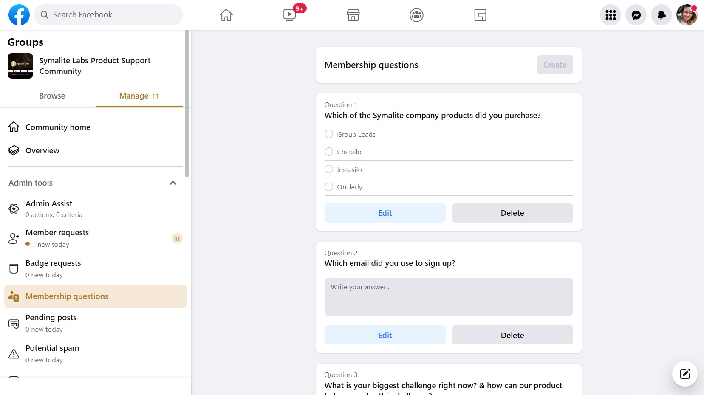
Task: Click the Home icon in top navigation
Action: pyautogui.click(x=226, y=15)
